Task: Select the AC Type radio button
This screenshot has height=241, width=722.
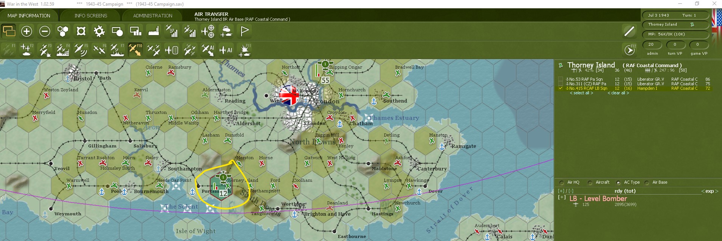Action: point(618,183)
